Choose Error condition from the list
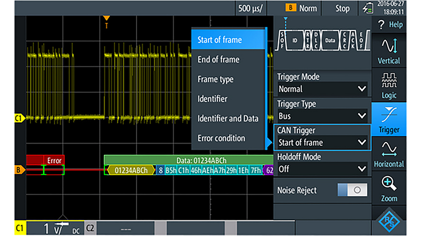The width and height of the screenshot is (421, 236). tap(222, 138)
